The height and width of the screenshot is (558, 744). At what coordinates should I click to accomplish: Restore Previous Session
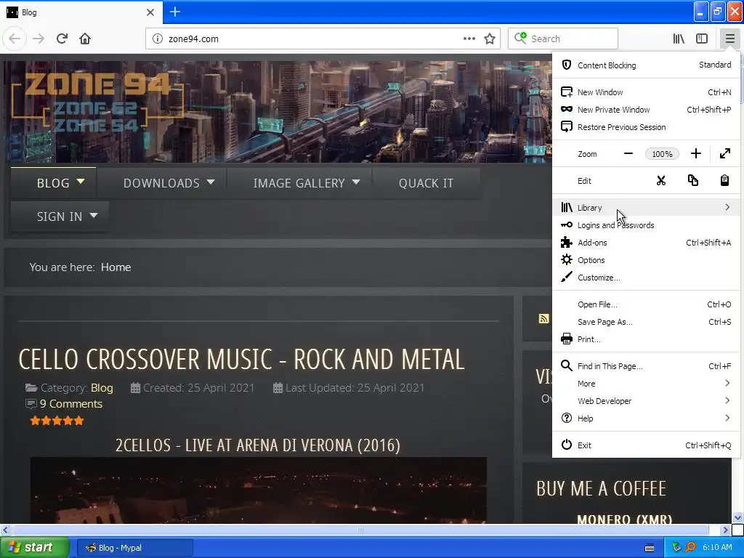pos(646,127)
